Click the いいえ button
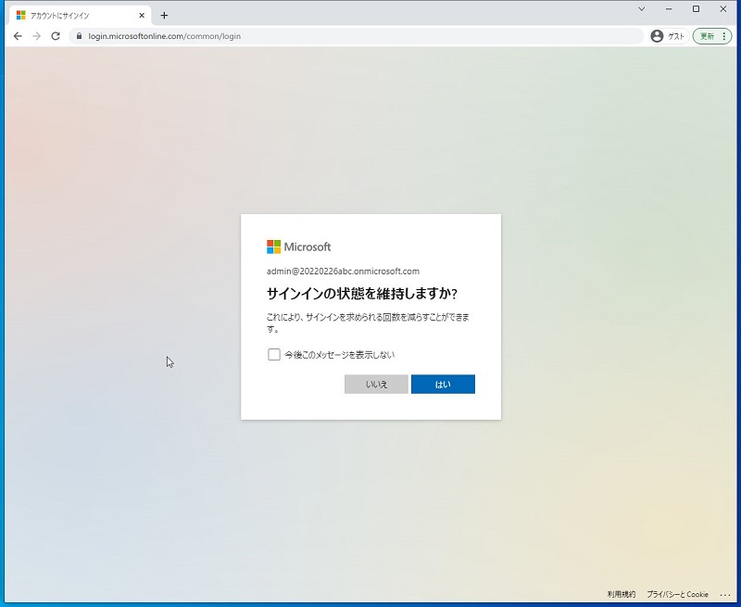741x607 pixels. tap(376, 385)
